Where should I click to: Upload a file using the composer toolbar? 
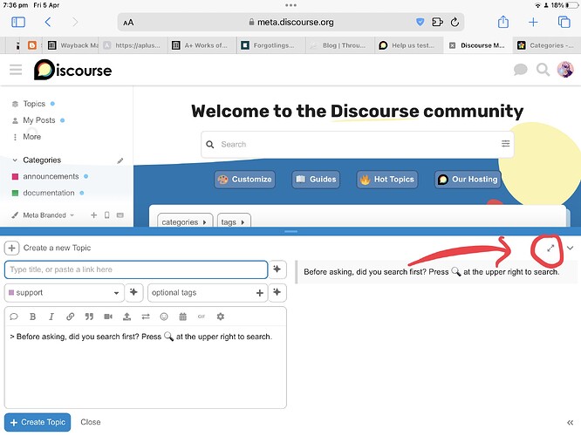point(126,317)
